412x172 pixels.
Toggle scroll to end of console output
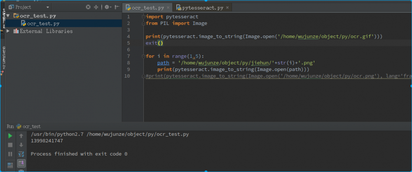click(x=21, y=164)
